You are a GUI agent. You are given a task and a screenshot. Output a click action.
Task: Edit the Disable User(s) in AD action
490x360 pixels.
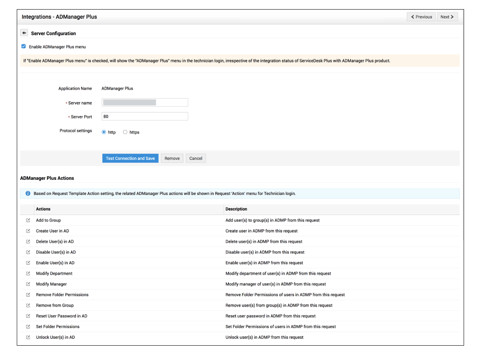pyautogui.click(x=28, y=252)
